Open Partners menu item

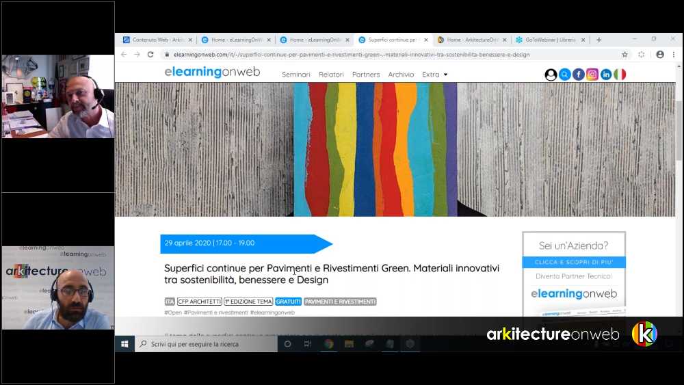tap(366, 75)
